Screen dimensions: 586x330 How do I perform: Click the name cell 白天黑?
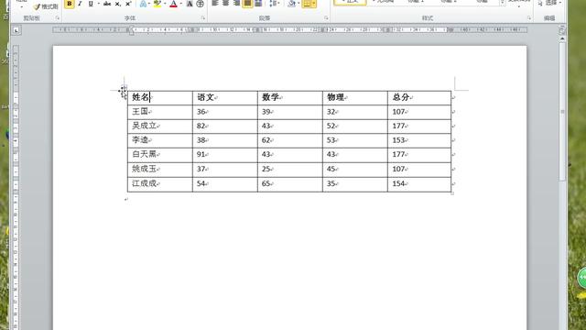point(160,155)
